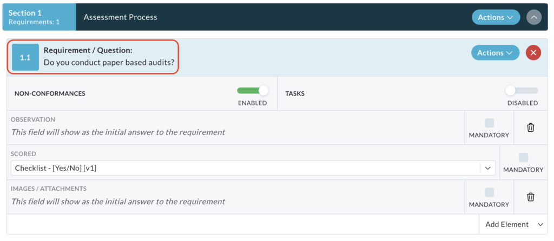Remove requirement 1.1 with red X
Image resolution: width=554 pixels, height=241 pixels.
[533, 53]
